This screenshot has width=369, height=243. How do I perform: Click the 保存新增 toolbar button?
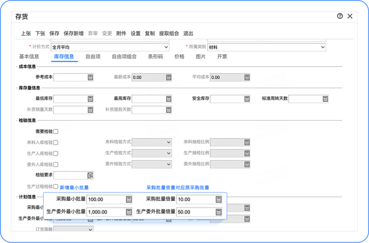pos(73,33)
